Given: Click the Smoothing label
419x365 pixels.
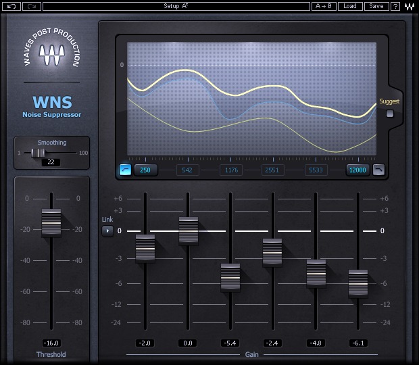Looking at the screenshot, I should (52, 143).
